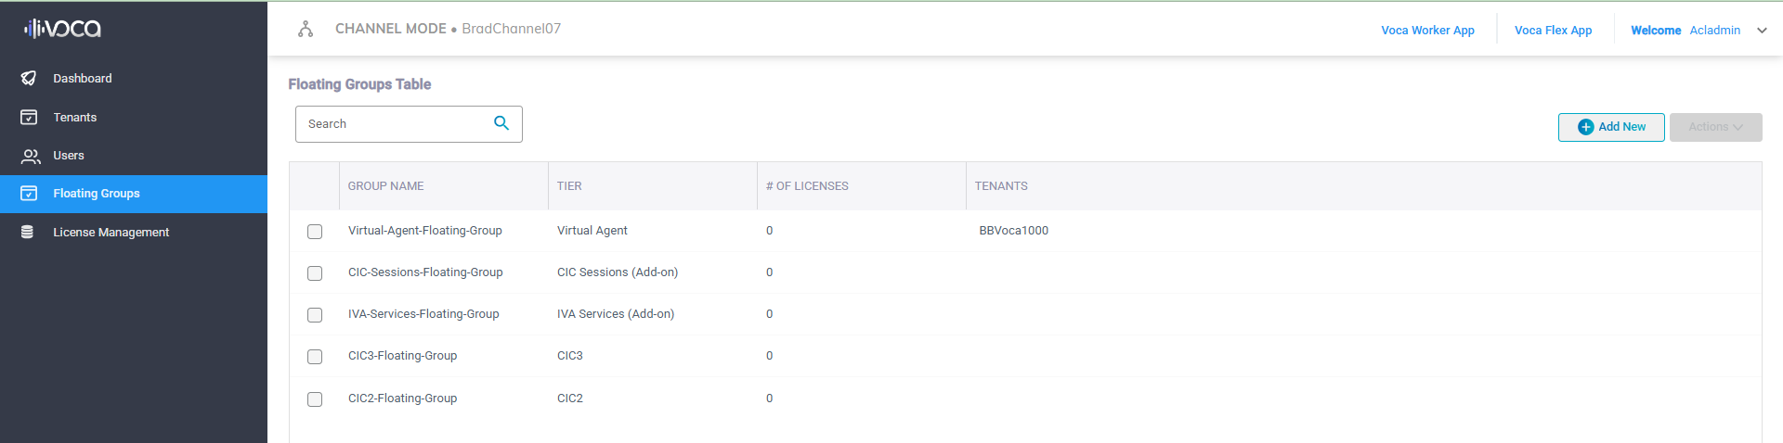The image size is (1783, 443).
Task: Open the Voca Flex App link
Action: 1553,31
